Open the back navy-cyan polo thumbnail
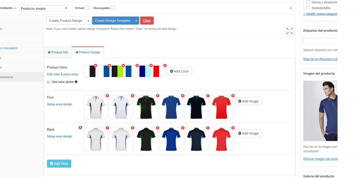 [x=196, y=139]
